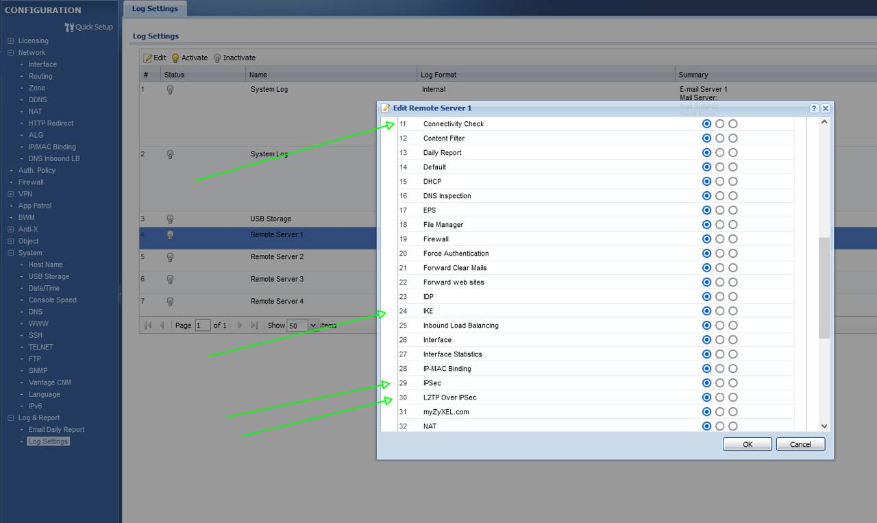Open Quick Setup wizard icon
Viewport: 877px width, 523px height.
click(x=69, y=27)
